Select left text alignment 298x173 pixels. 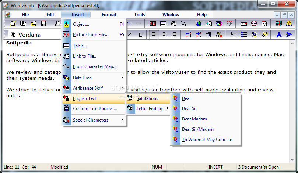pos(154,35)
